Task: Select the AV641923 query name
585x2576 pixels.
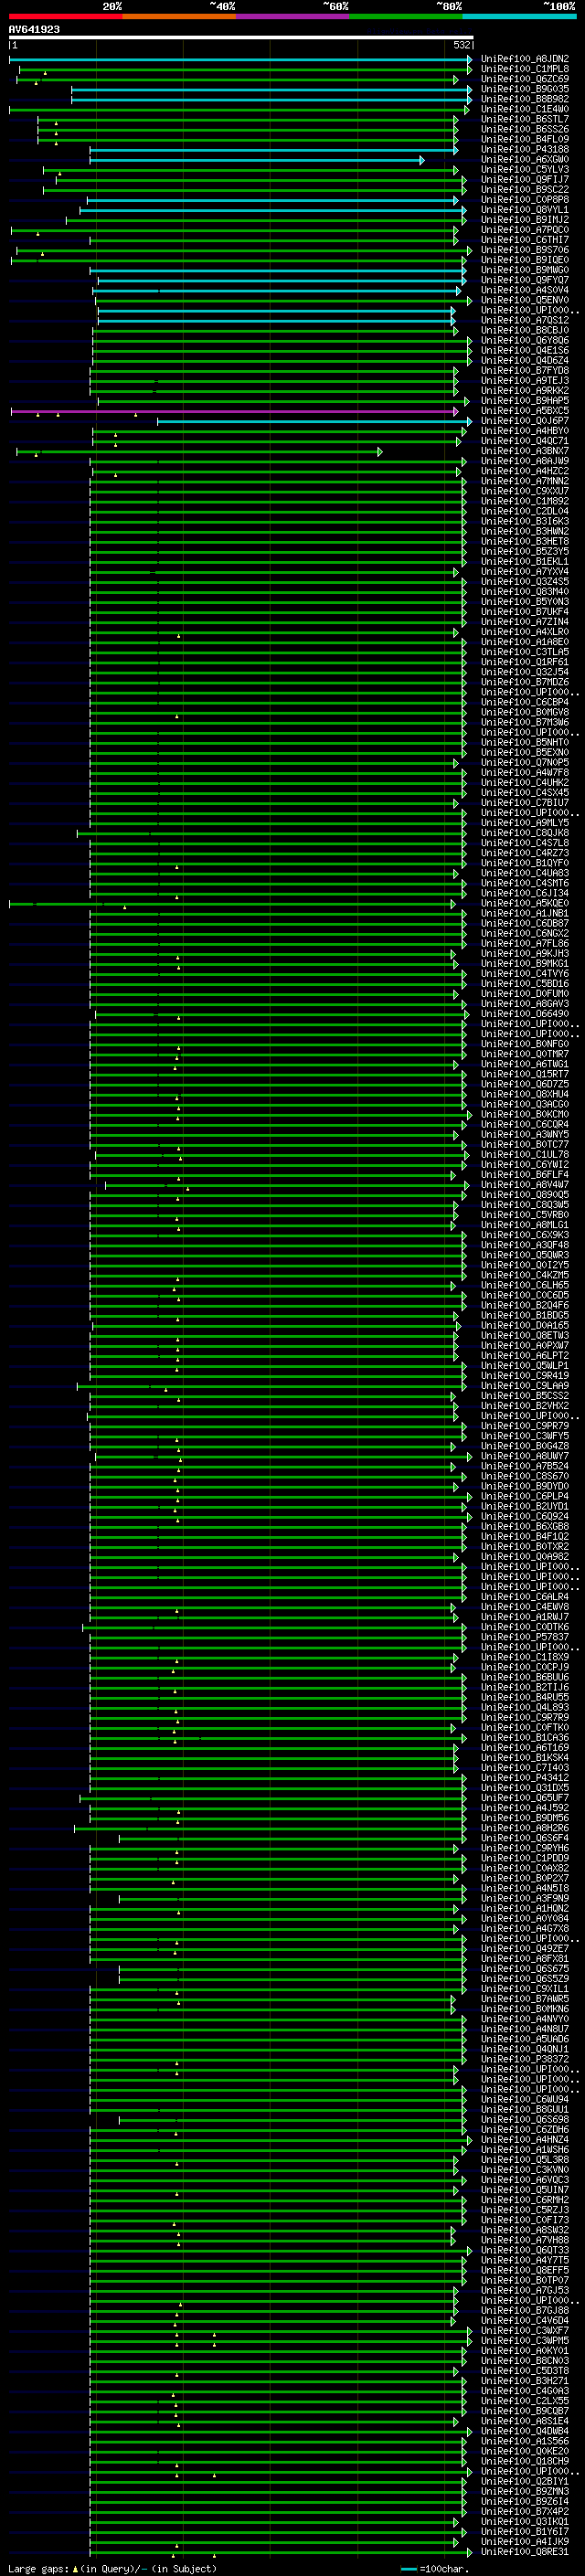Action: 34,30
